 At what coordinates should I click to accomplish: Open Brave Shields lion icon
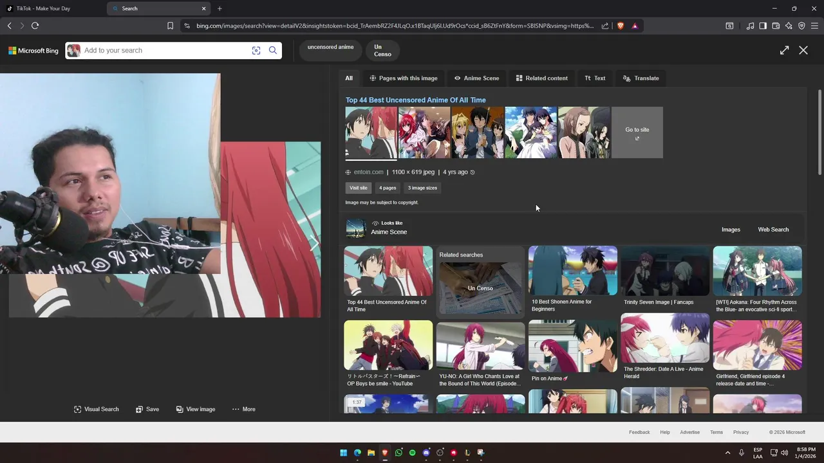pos(621,26)
